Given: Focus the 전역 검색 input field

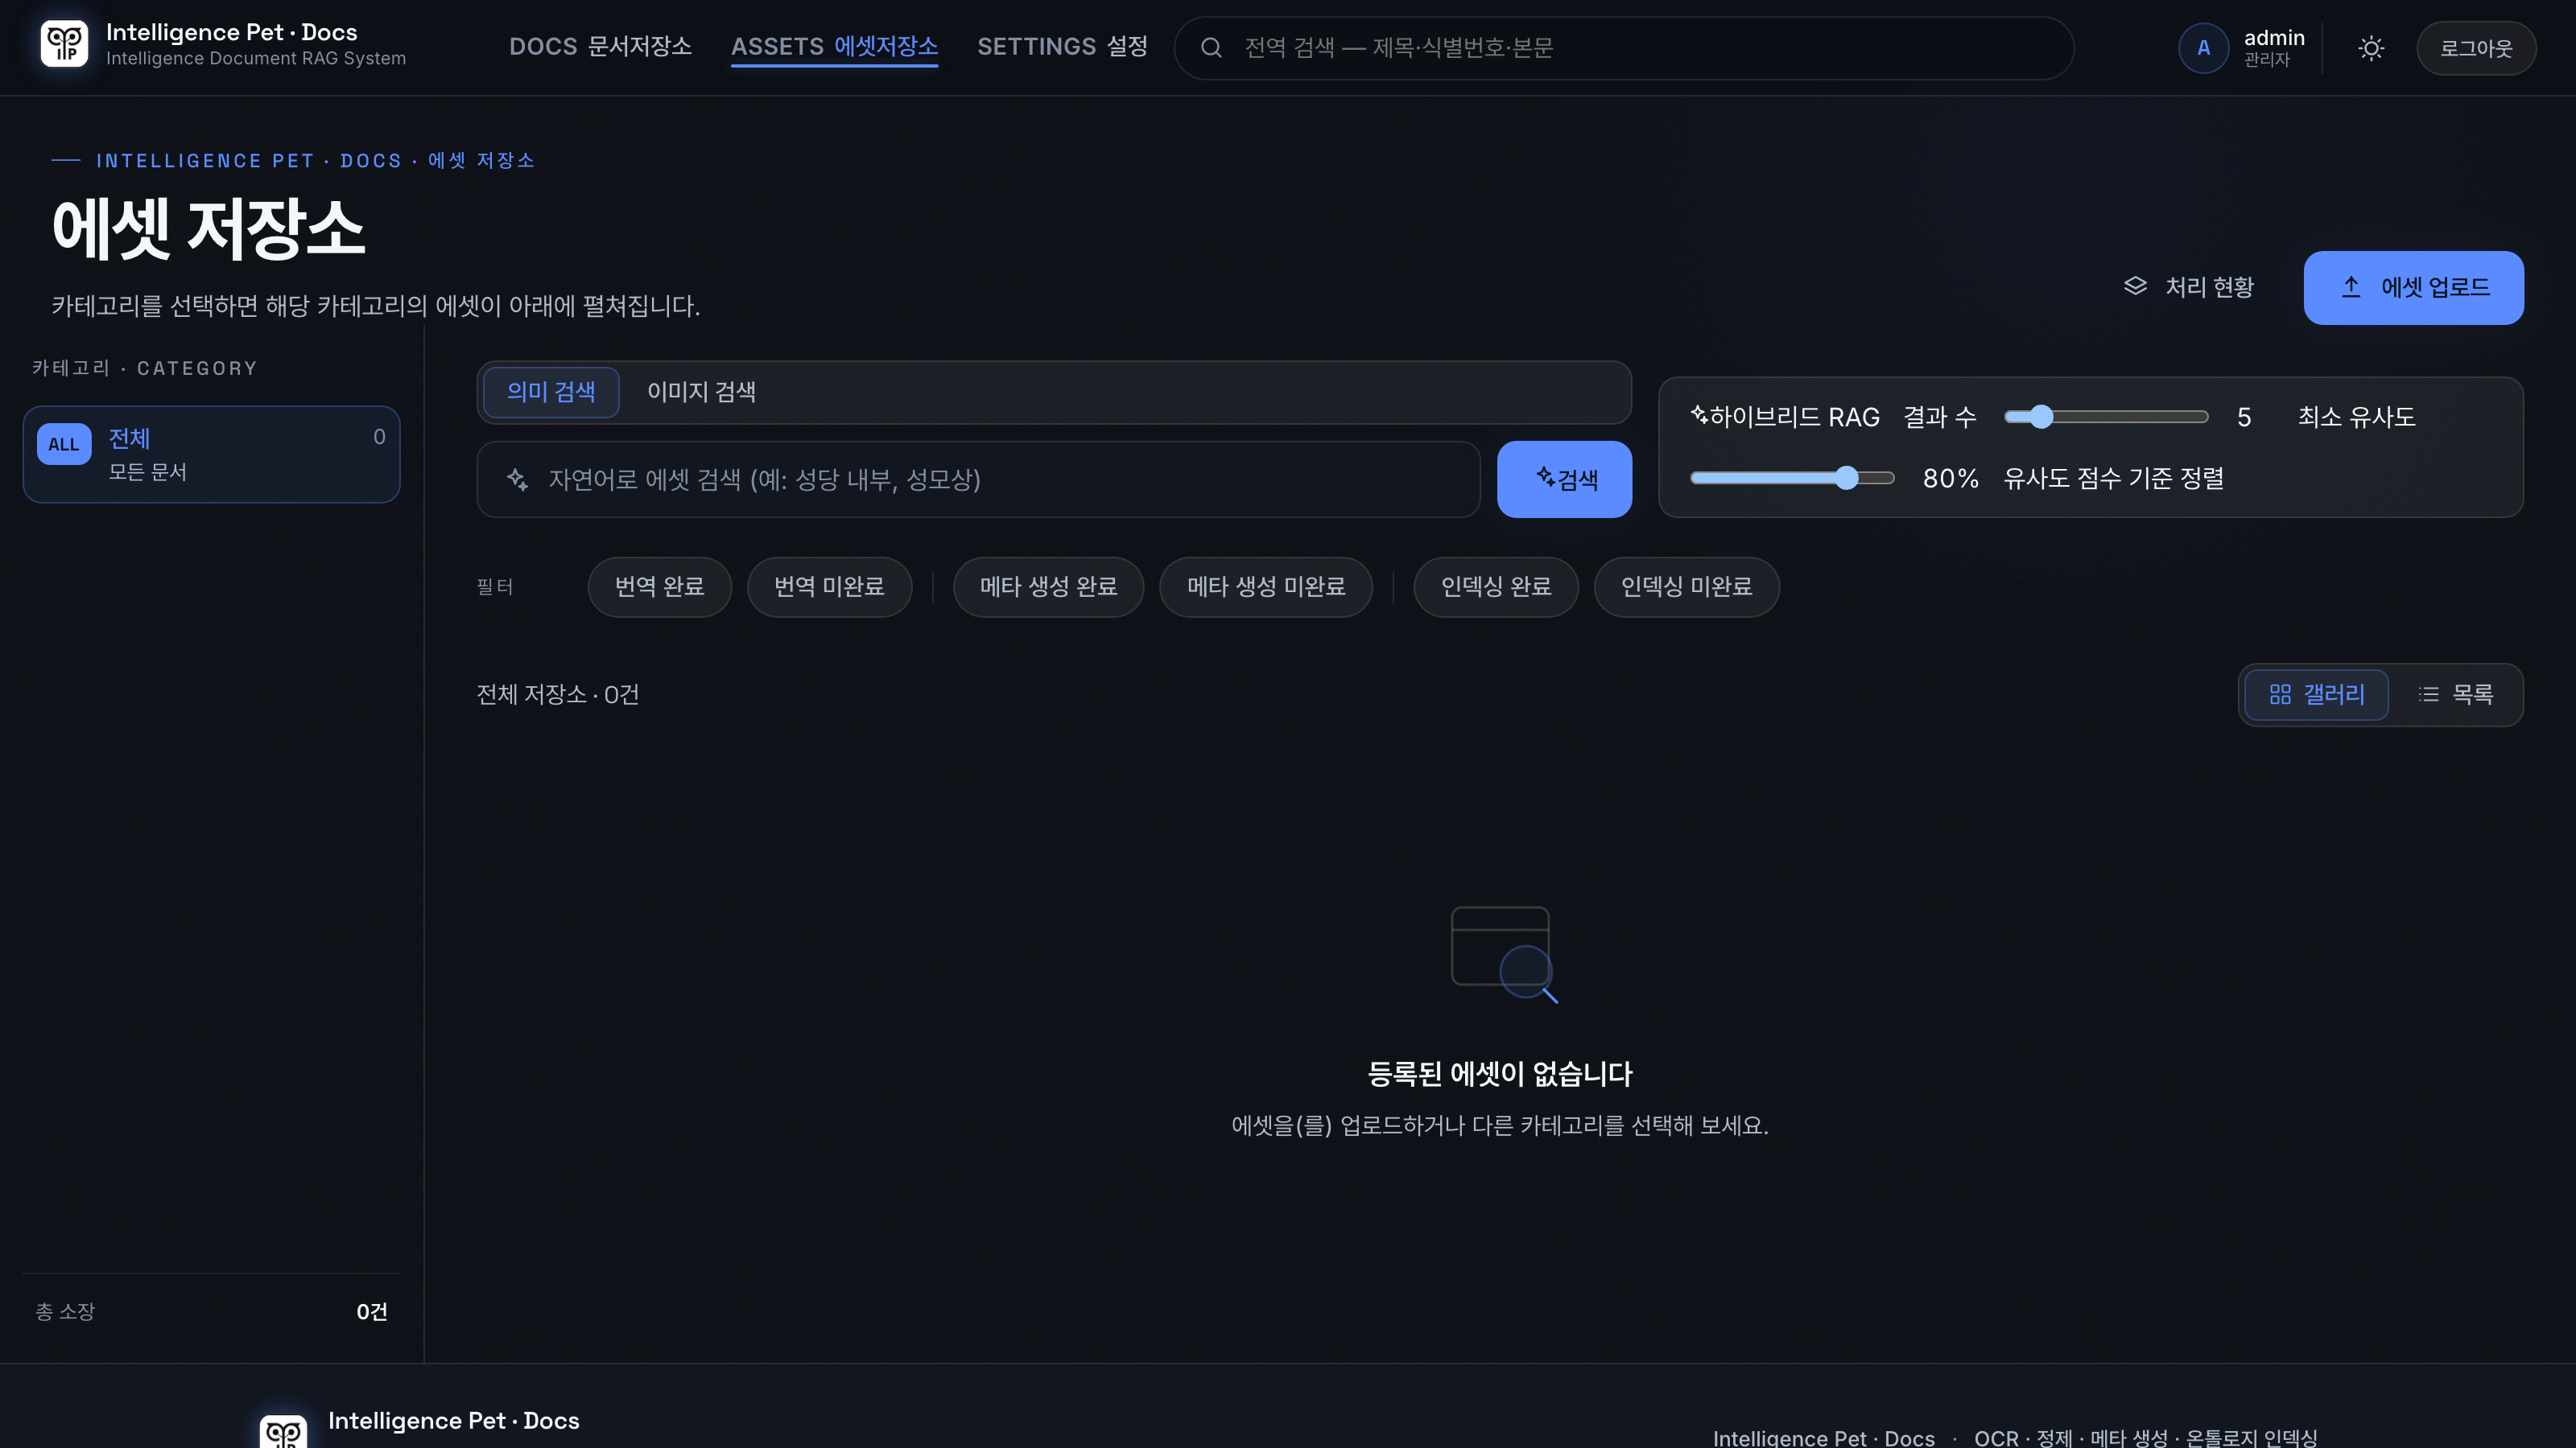Looking at the screenshot, I should point(1623,48).
